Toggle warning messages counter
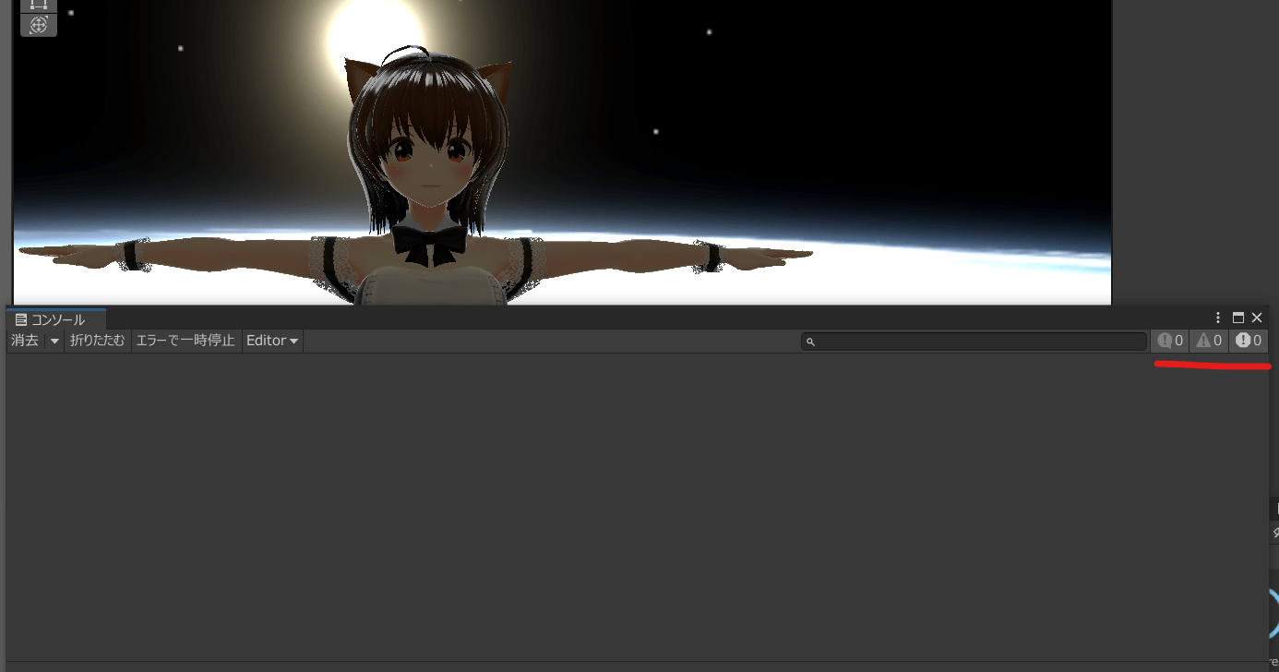 (x=1209, y=341)
